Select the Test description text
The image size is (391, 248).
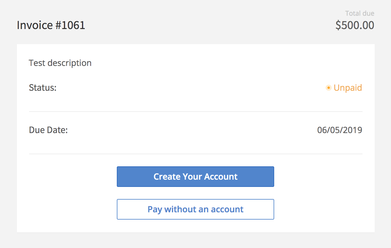coord(60,63)
